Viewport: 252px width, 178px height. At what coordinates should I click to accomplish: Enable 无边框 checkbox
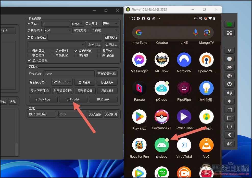coord(76,56)
